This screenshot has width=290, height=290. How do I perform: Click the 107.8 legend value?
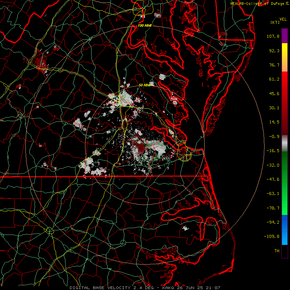(273, 36)
